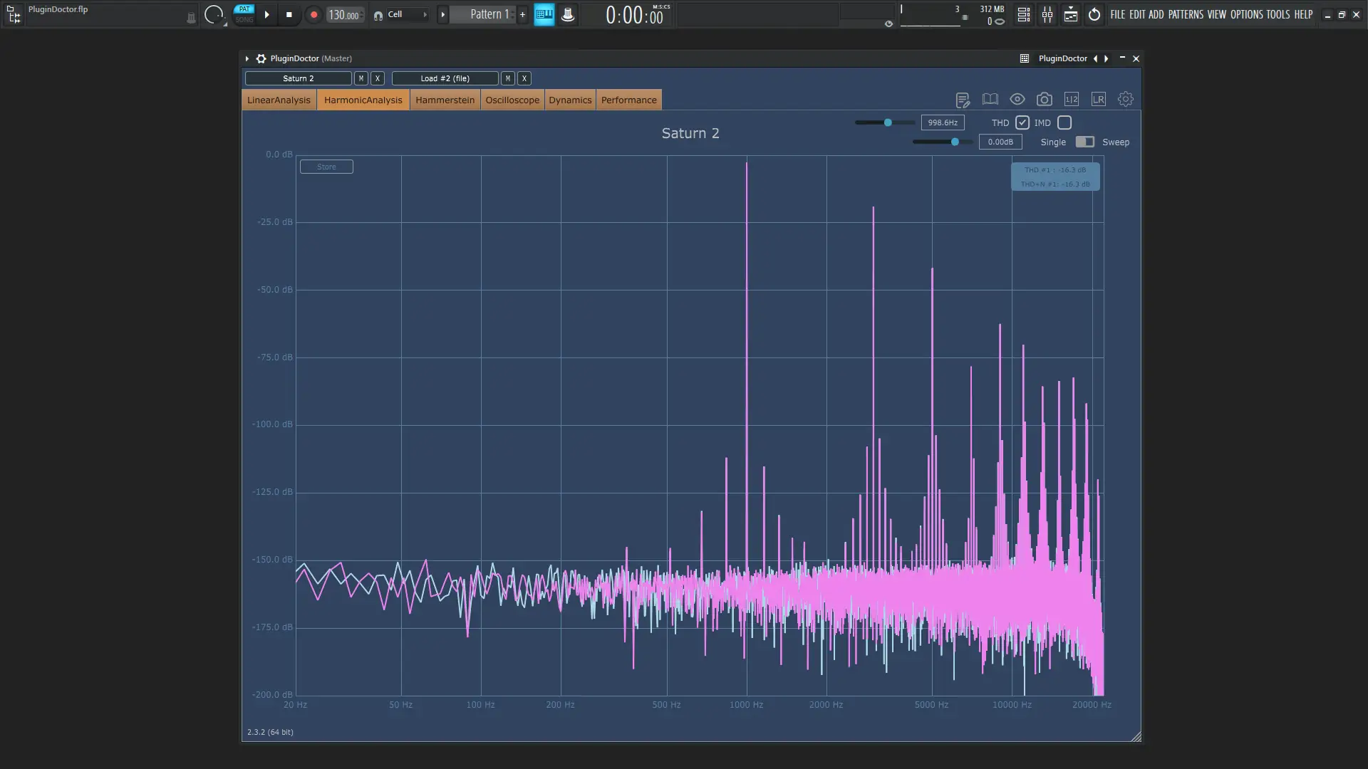Open the PATTERNS menu
Viewport: 1368px width, 769px height.
click(x=1186, y=14)
